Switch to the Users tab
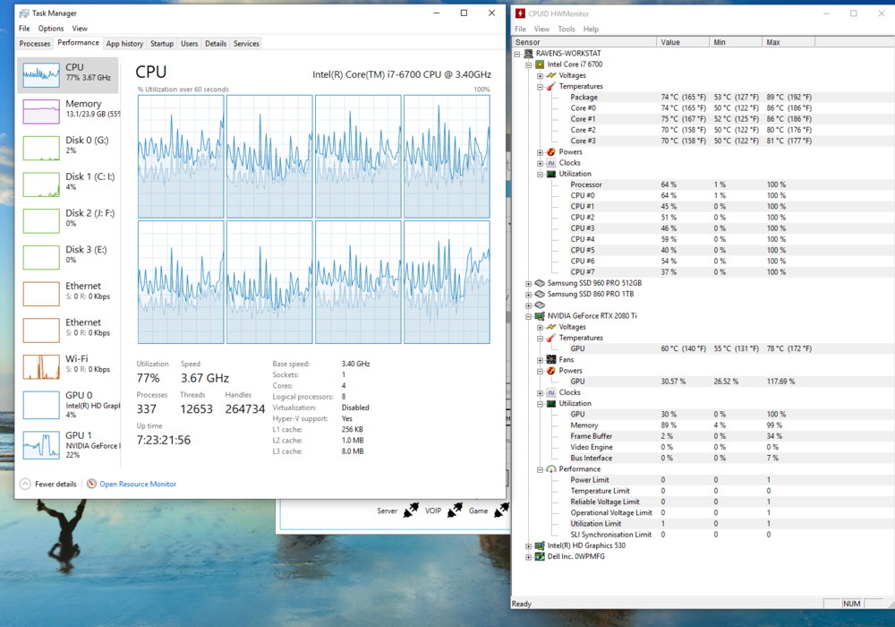The width and height of the screenshot is (895, 627). coord(189,43)
